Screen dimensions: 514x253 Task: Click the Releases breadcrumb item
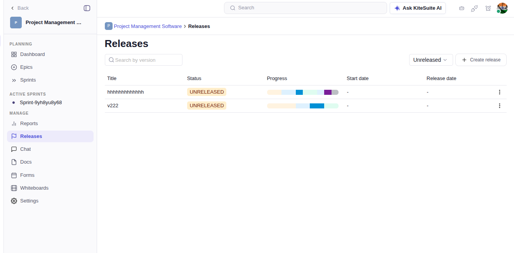[199, 26]
